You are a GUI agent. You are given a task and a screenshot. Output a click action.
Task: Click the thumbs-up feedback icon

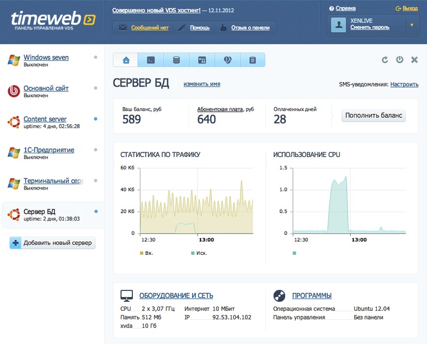click(x=223, y=28)
